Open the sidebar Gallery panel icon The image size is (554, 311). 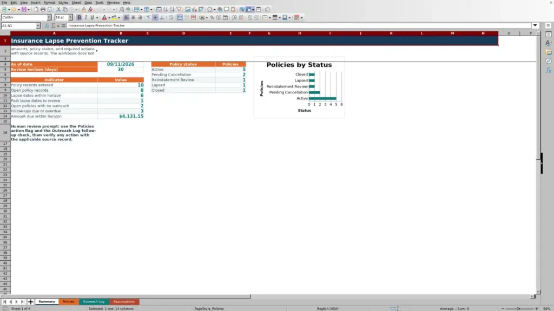(549, 52)
